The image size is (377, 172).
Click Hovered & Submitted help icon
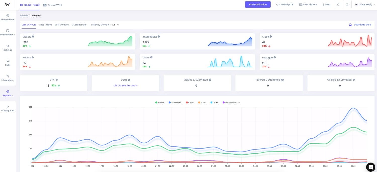coord(282,80)
